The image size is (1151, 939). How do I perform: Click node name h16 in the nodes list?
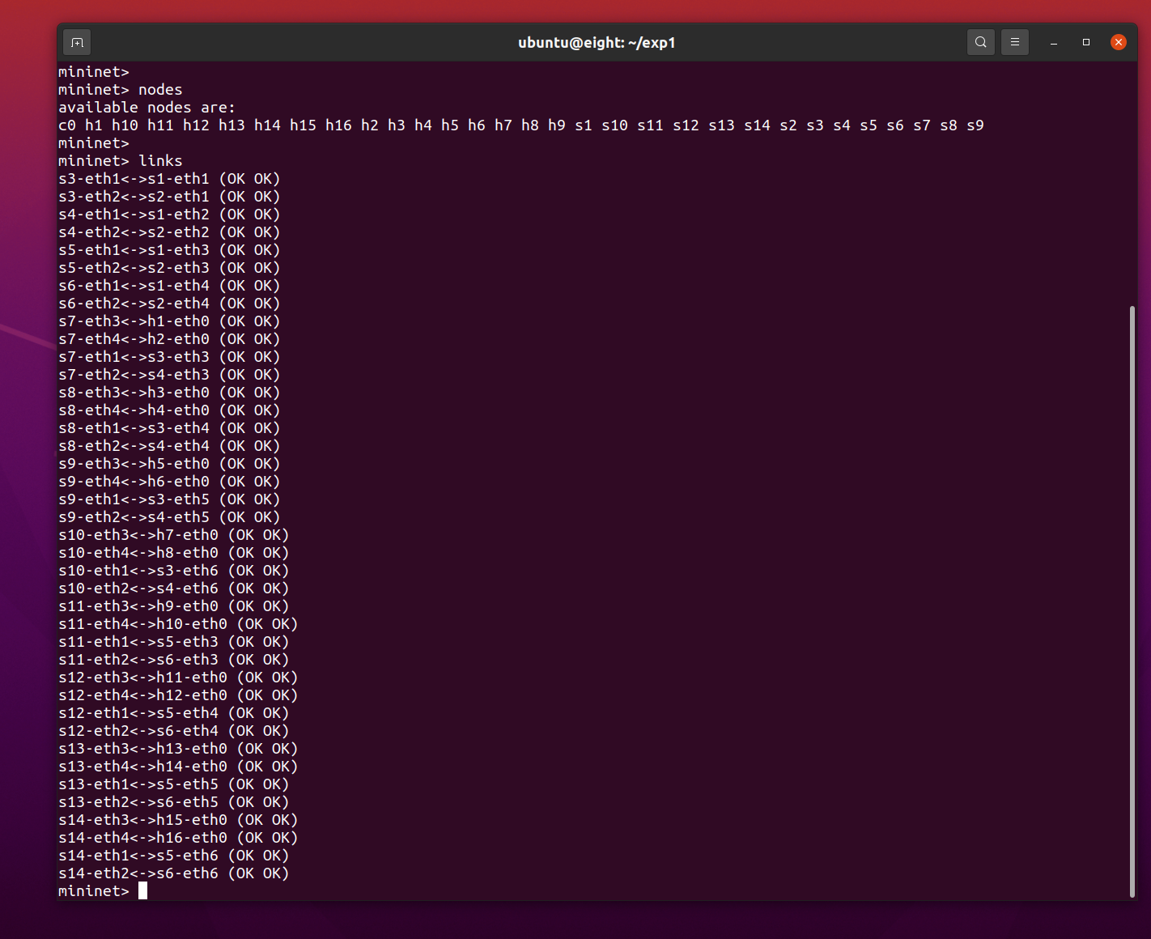[338, 125]
